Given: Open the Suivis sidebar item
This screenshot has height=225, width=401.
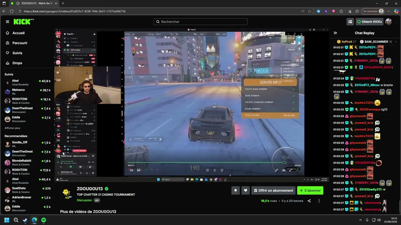Looking at the screenshot, I should click(17, 53).
